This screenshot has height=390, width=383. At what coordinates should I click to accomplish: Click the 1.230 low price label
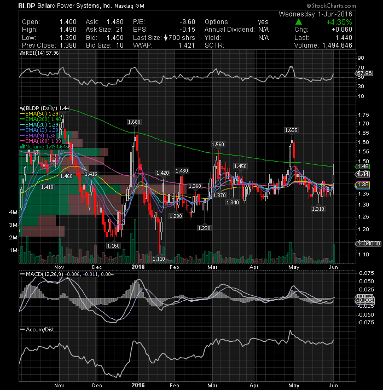click(x=204, y=228)
